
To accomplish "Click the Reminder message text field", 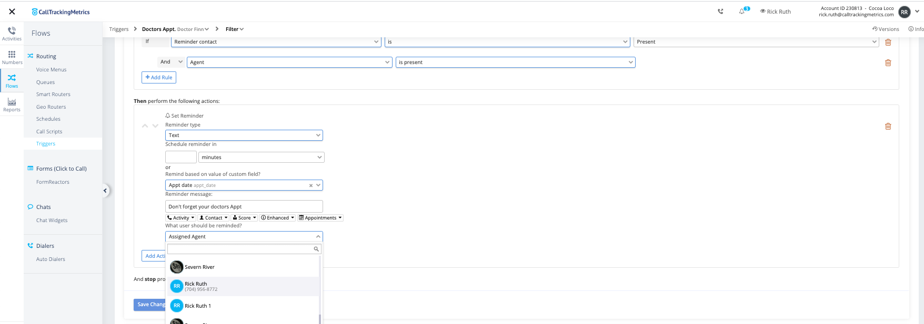I will 244,207.
